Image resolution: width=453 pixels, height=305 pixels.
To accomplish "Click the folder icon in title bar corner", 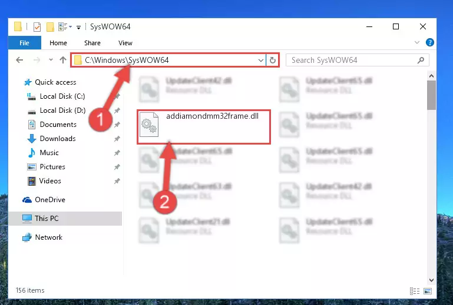I will tap(18, 27).
